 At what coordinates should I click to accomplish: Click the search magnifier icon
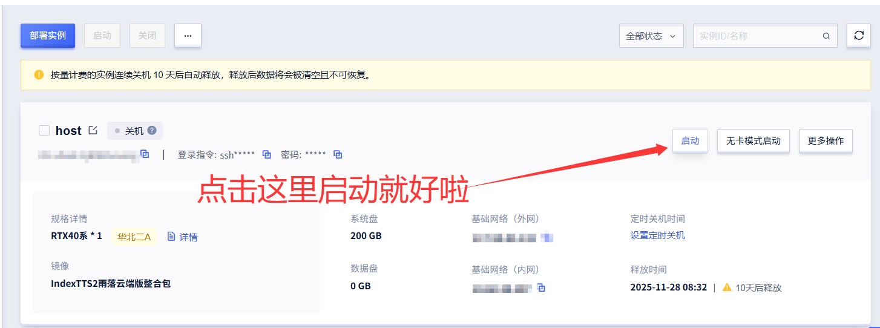(x=826, y=36)
